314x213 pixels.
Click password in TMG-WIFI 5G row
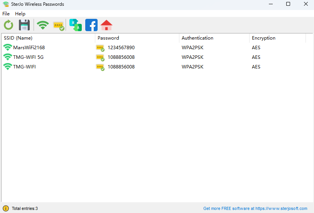point(121,57)
